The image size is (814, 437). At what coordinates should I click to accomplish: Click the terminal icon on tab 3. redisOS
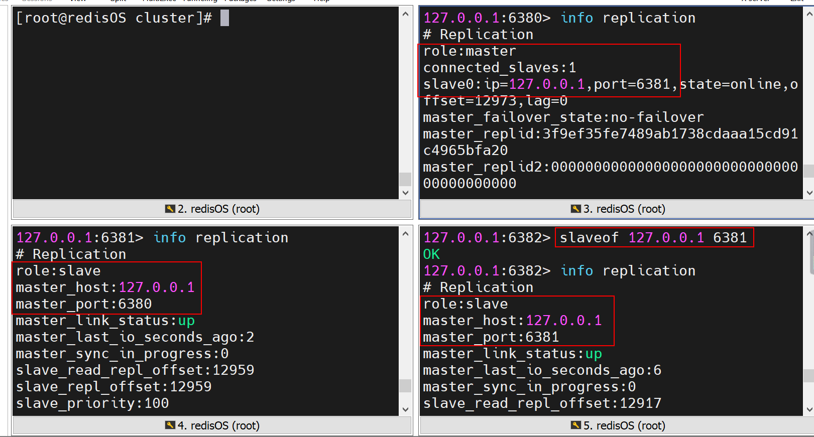pos(576,209)
